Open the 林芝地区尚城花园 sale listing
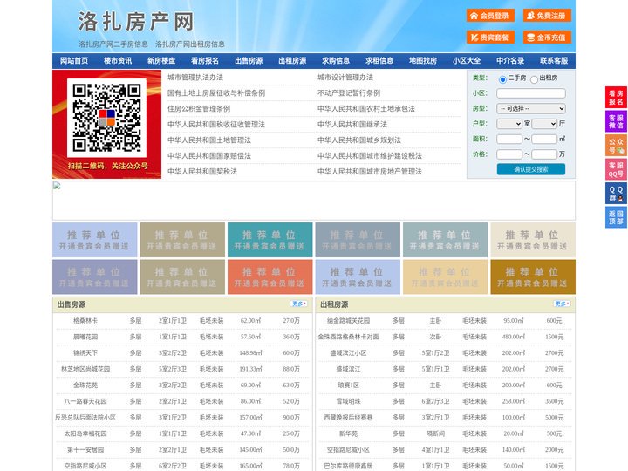628x471 pixels. tap(85, 369)
